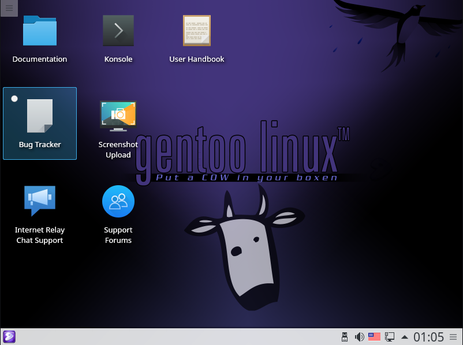This screenshot has width=463, height=345.
Task: Click the Bug Tracker text label
Action: pyautogui.click(x=40, y=145)
